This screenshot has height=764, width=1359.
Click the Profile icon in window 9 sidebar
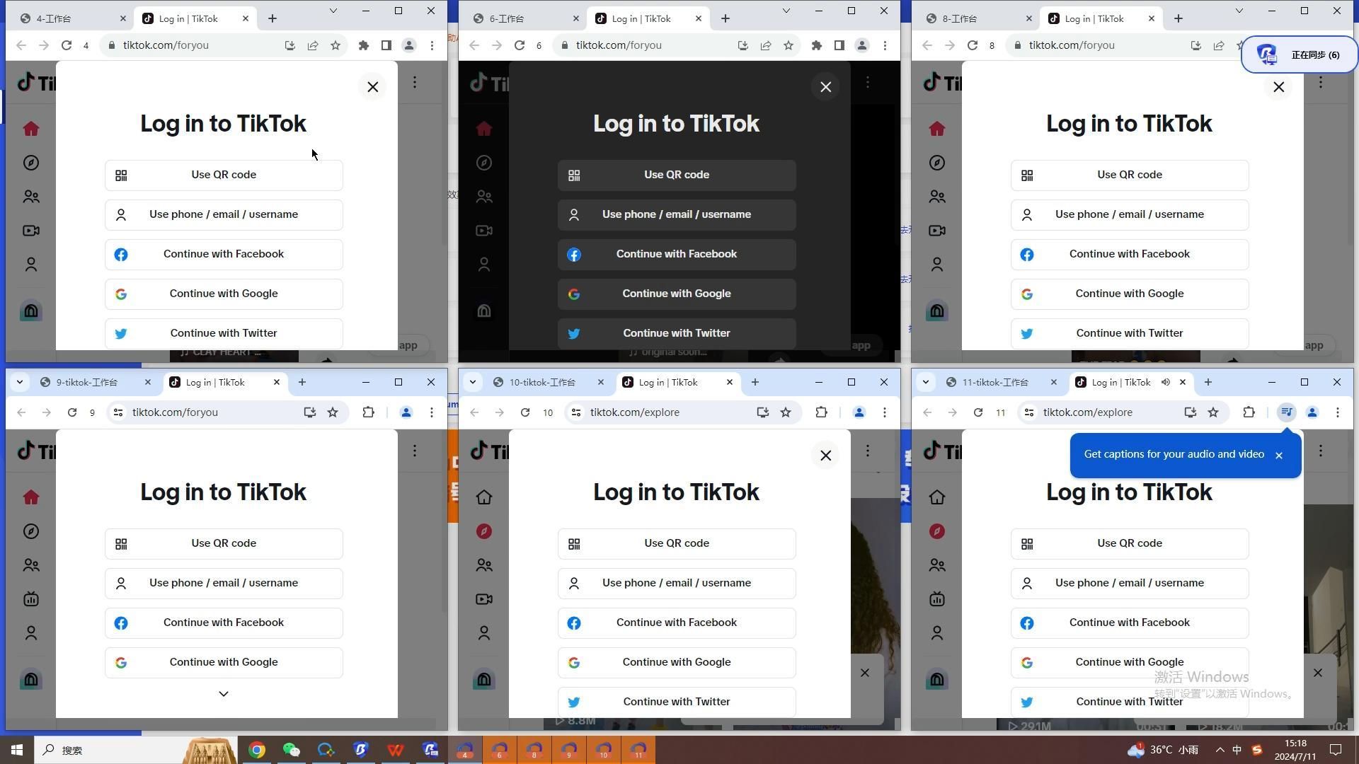click(31, 633)
